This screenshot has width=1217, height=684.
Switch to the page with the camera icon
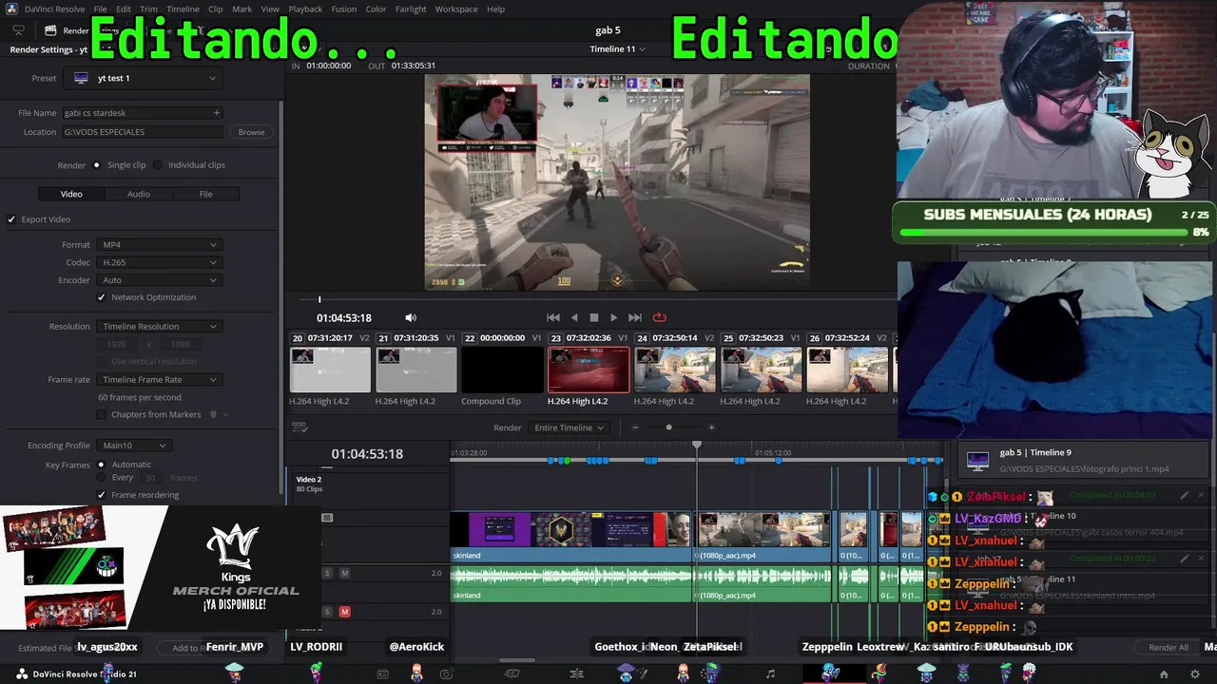click(447, 674)
